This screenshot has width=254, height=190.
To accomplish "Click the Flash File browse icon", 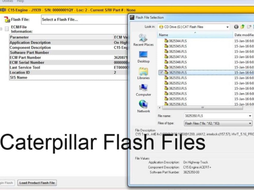I will pyautogui.click(x=7, y=20).
